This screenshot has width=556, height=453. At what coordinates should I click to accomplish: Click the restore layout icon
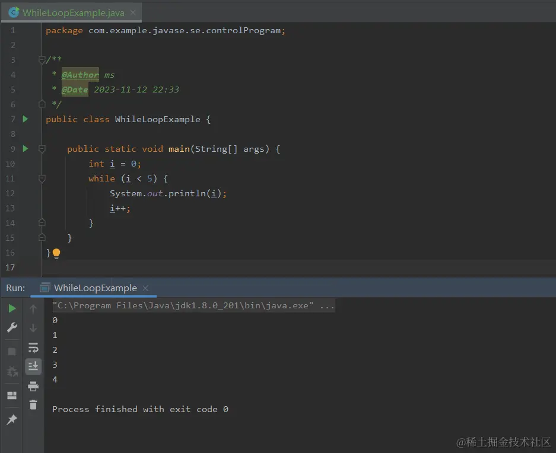click(x=12, y=395)
